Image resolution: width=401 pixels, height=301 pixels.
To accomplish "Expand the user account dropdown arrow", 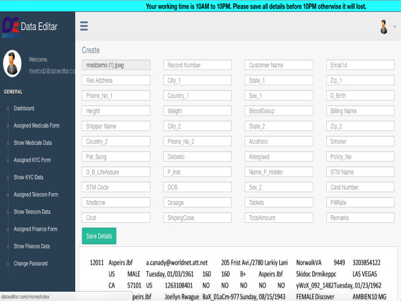I will [394, 26].
